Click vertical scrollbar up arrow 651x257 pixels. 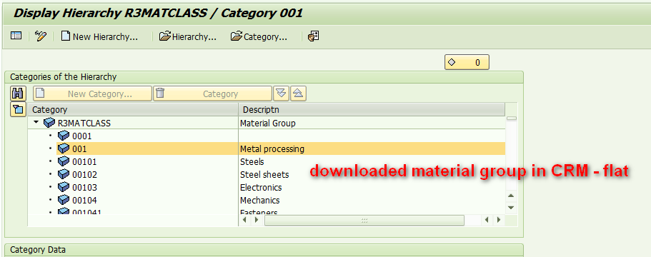511,196
